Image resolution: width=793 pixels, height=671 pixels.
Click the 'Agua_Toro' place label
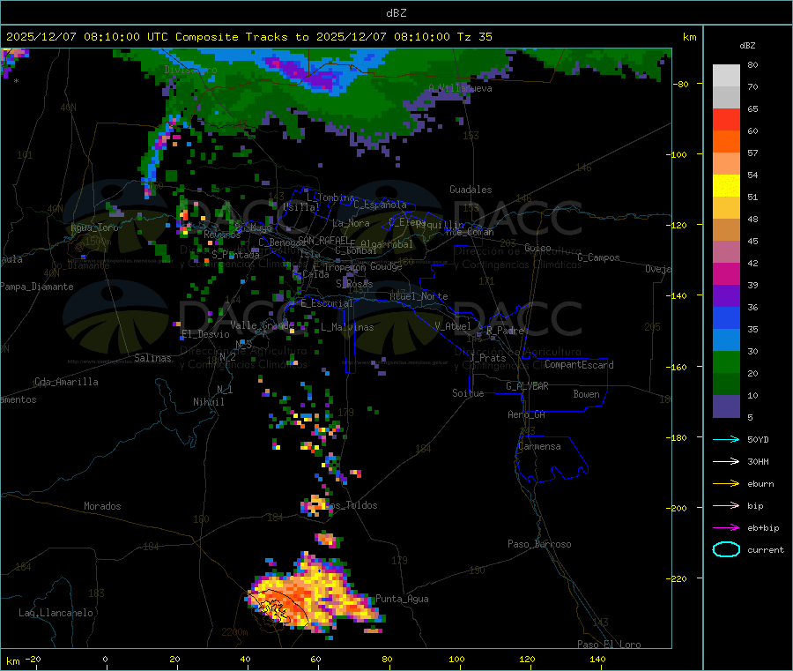pyautogui.click(x=94, y=227)
